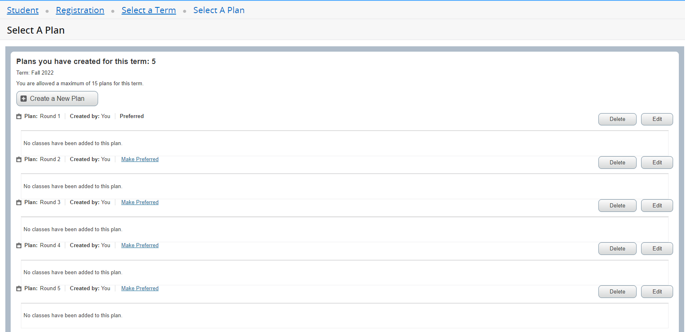Click 'Created by: You' on Round 3
Screen dimensions: 685x332
point(90,202)
